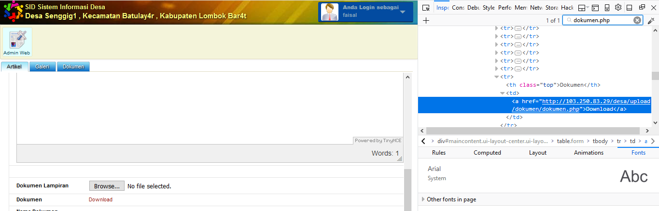Screen dimensions: 659x211
Task: Open the Fonts side panel tab
Action: 638,153
